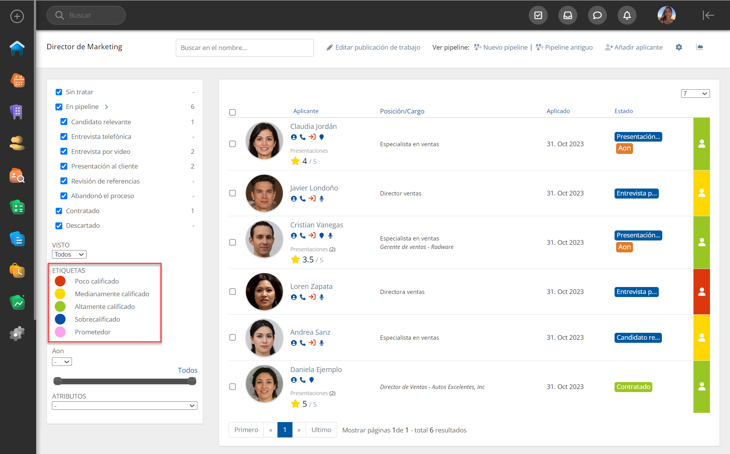Go to home via sidebar house icon
The width and height of the screenshot is (730, 454).
pos(17,48)
